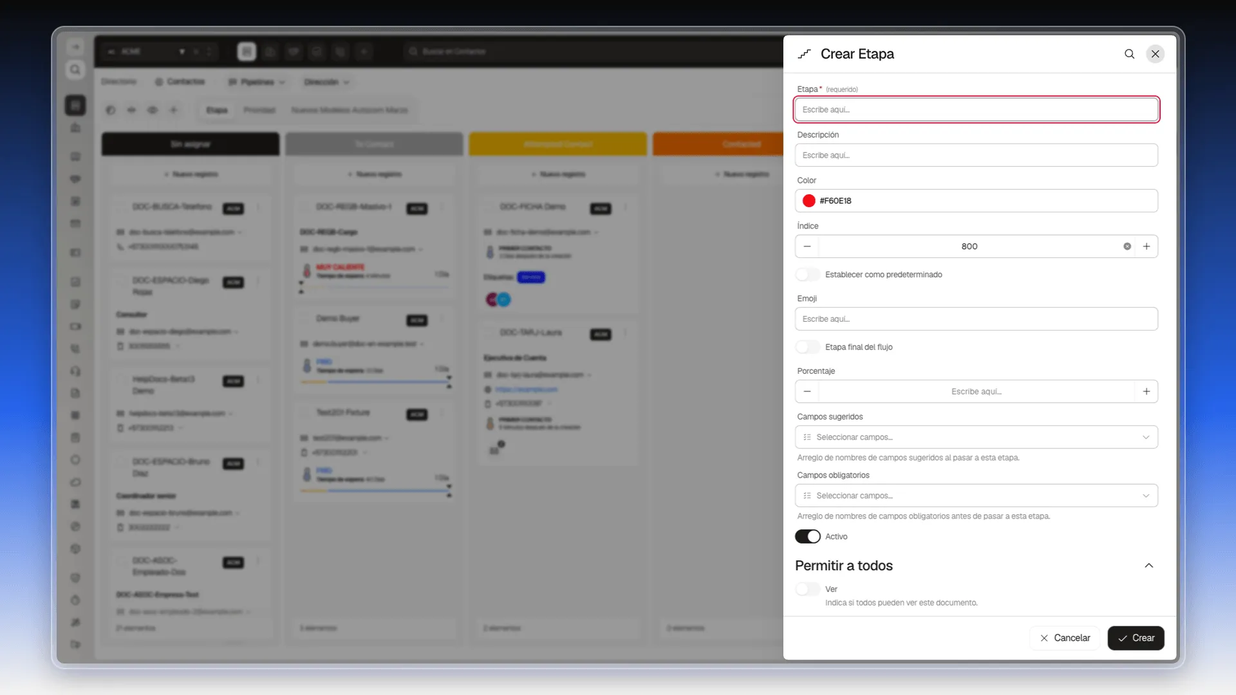The width and height of the screenshot is (1236, 695).
Task: Open the Campos obligatorios dropdown
Action: pyautogui.click(x=976, y=496)
